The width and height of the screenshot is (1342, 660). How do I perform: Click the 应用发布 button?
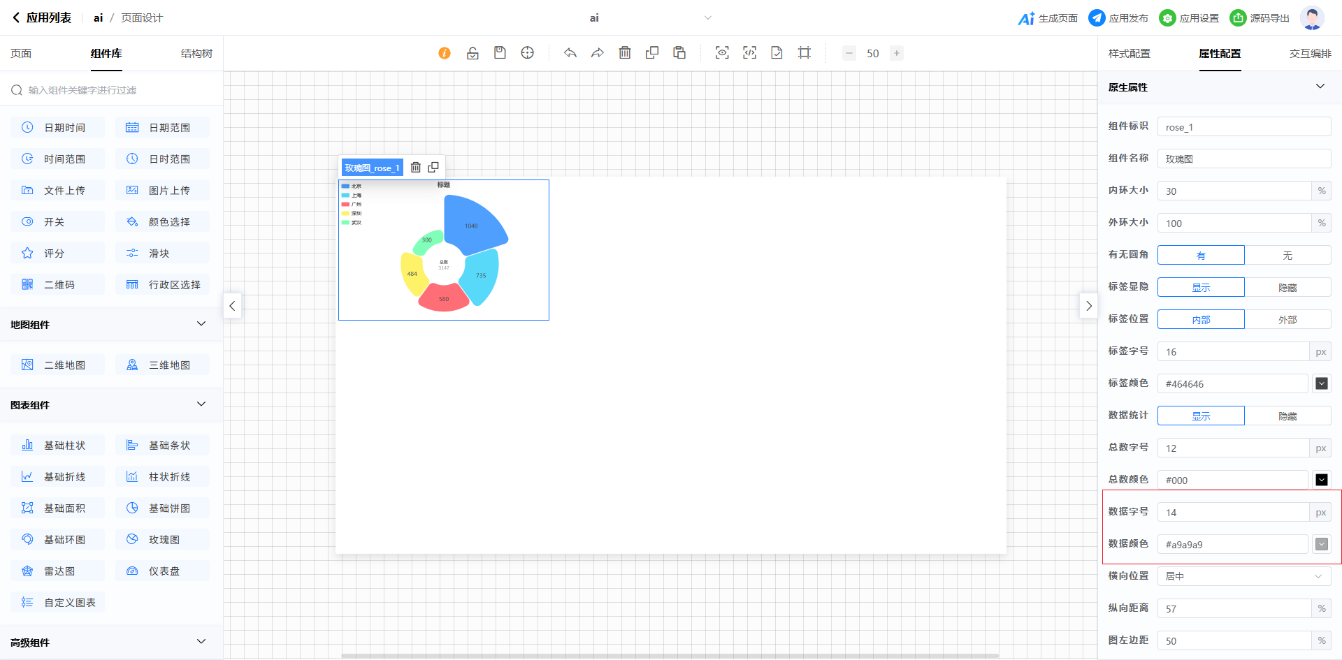point(1118,18)
